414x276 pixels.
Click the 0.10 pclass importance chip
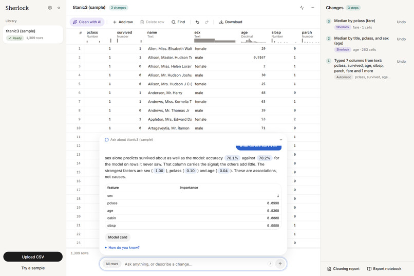coord(191,171)
